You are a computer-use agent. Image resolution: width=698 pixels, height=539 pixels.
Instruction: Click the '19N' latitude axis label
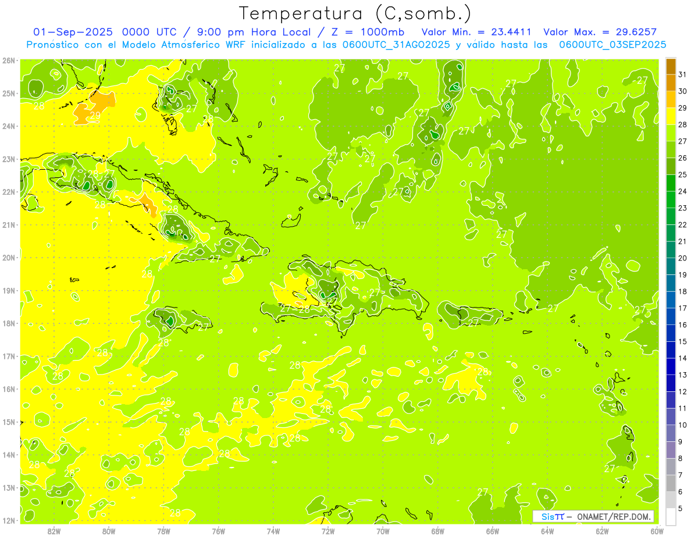9,291
